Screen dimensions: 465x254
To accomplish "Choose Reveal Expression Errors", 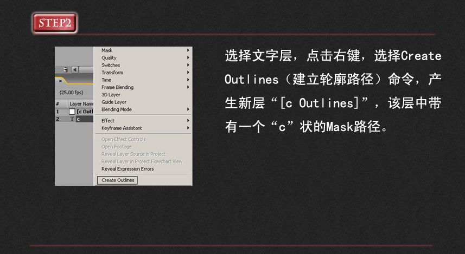I will point(143,169).
